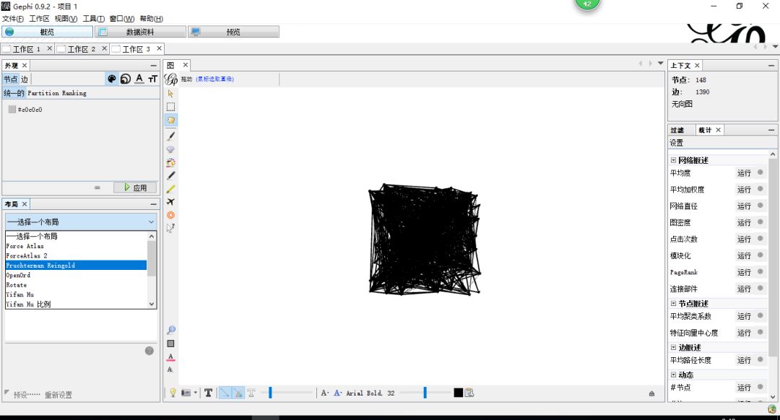Click the reset label visibility icon

[x=170, y=369]
